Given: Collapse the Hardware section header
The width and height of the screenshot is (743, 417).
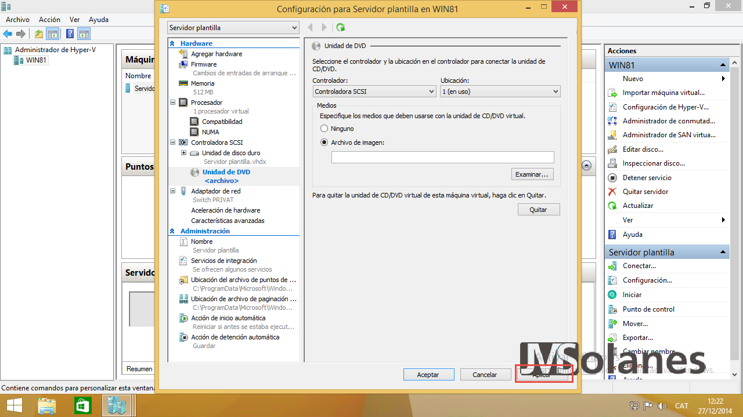Looking at the screenshot, I should click(172, 43).
